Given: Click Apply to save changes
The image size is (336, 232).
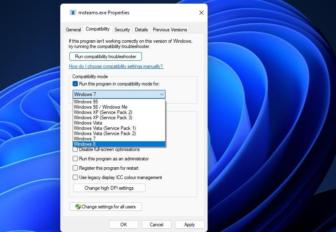Looking at the screenshot, I should click(190, 225).
